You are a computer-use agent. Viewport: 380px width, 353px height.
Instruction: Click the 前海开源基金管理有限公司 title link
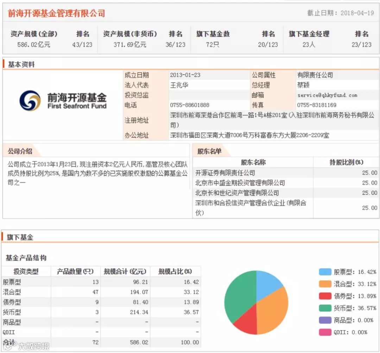click(56, 13)
